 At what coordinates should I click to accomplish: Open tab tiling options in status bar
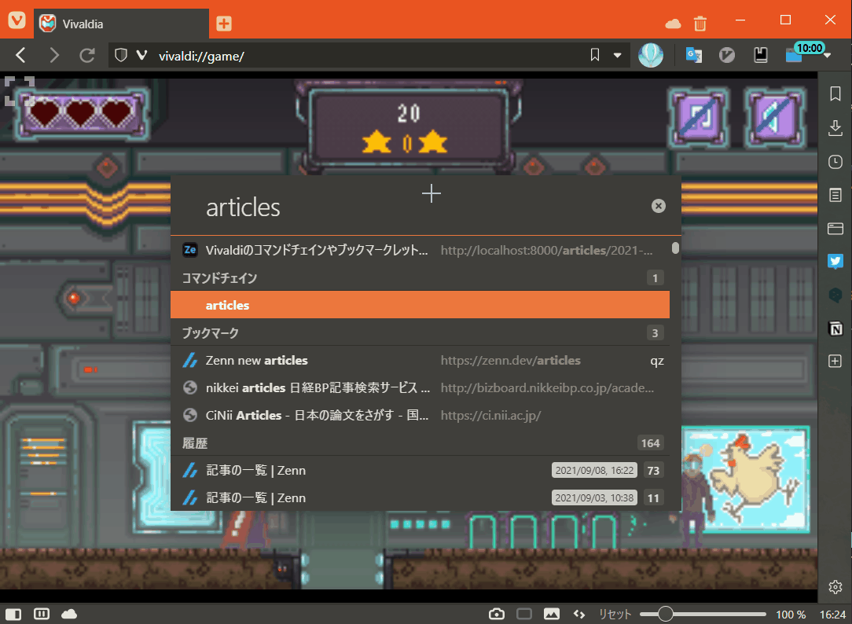coord(42,615)
